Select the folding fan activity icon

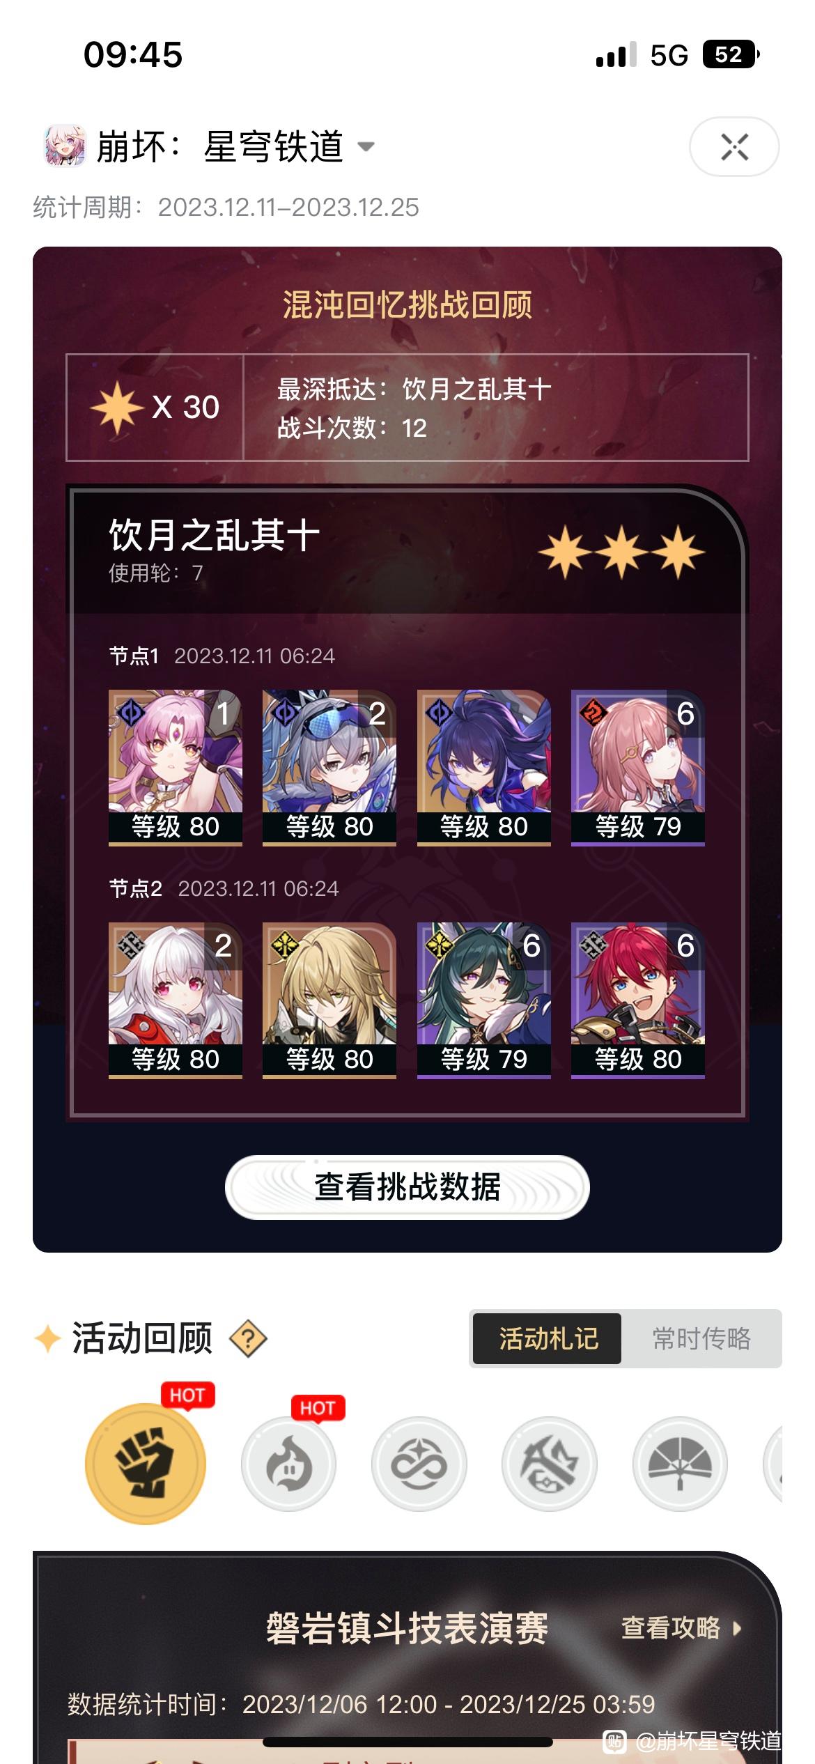pyautogui.click(x=680, y=1464)
